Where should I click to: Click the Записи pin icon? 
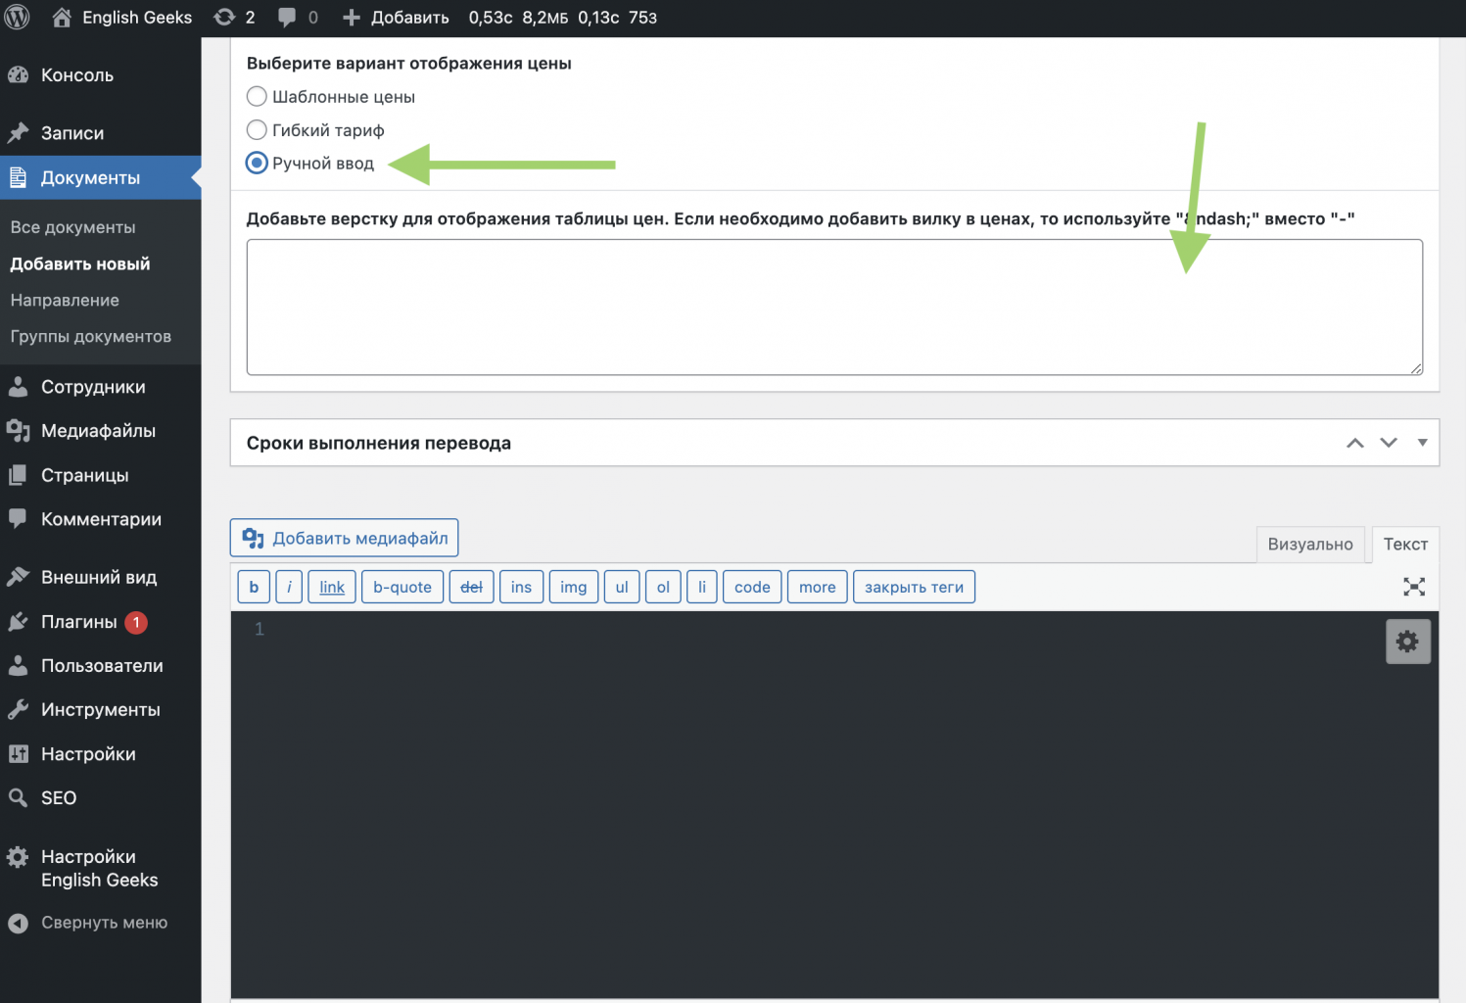click(x=18, y=133)
